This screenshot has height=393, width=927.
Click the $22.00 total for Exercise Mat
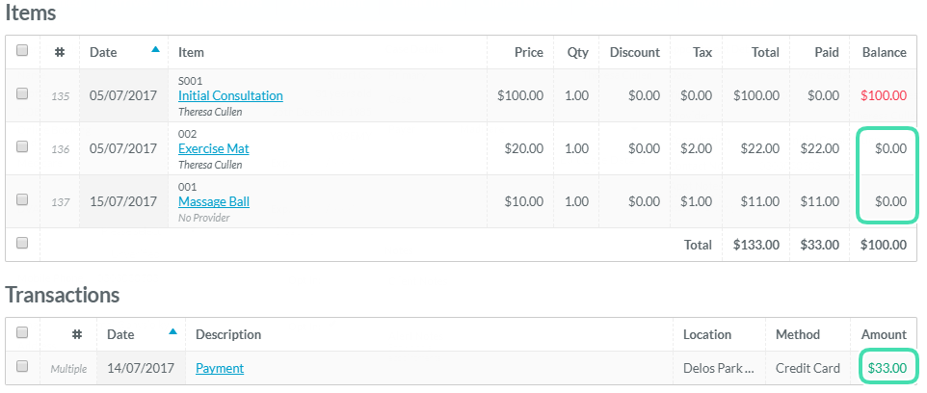[x=760, y=148]
